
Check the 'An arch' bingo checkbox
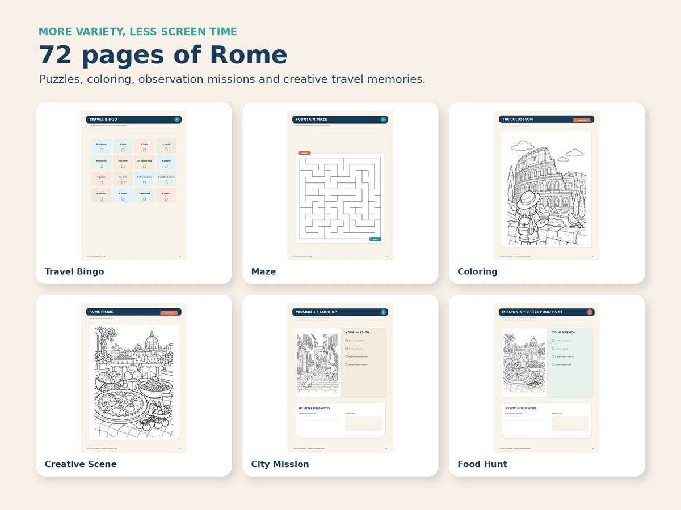coord(123,182)
